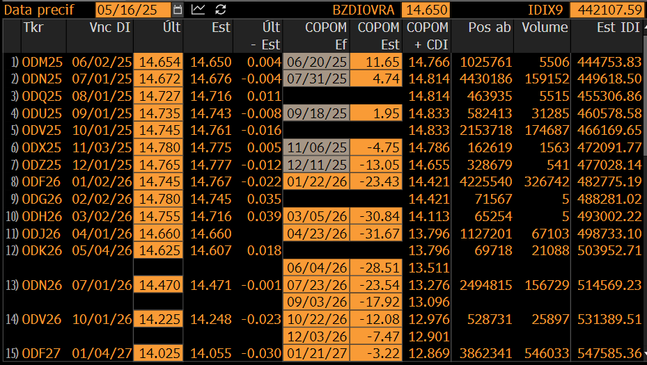Image resolution: width=647 pixels, height=365 pixels.
Task: Click the Data precif date field 05/16/25
Action: click(x=133, y=10)
